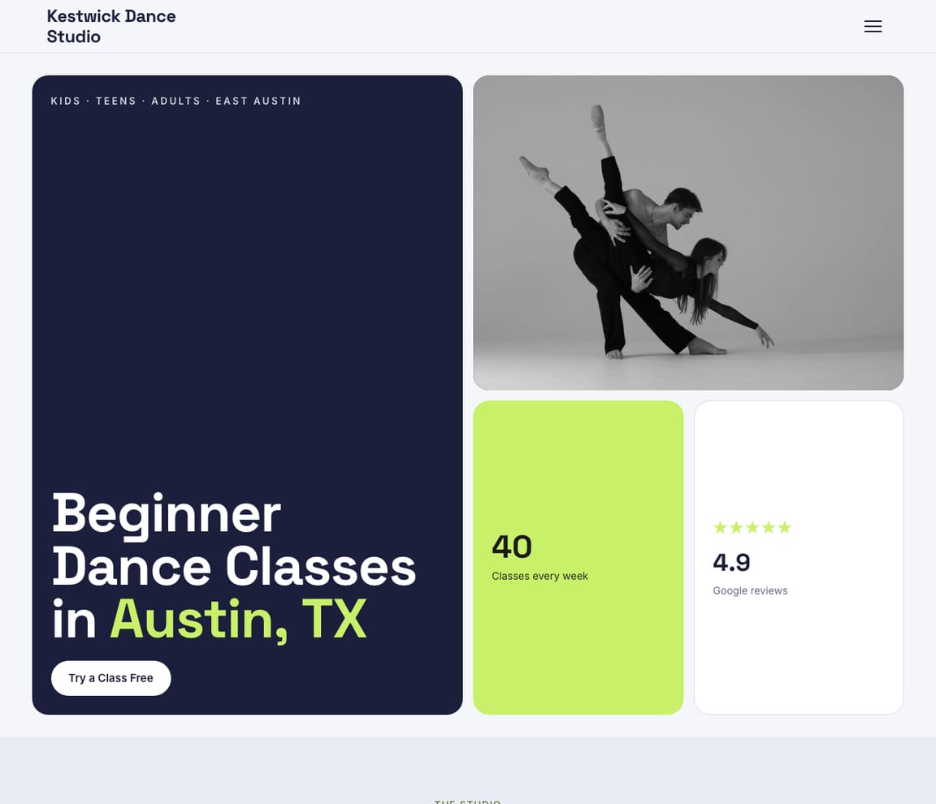
Task: Click the '40' statistic number
Action: click(512, 547)
